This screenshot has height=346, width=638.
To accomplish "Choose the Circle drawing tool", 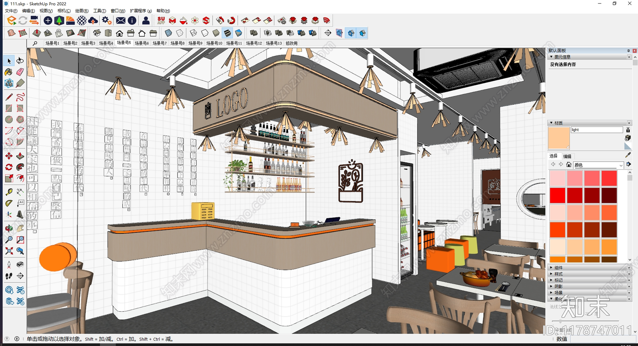I will [x=9, y=119].
